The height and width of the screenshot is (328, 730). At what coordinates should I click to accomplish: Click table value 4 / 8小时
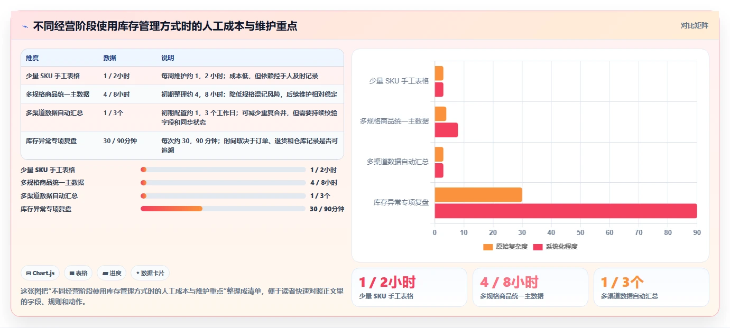117,95
